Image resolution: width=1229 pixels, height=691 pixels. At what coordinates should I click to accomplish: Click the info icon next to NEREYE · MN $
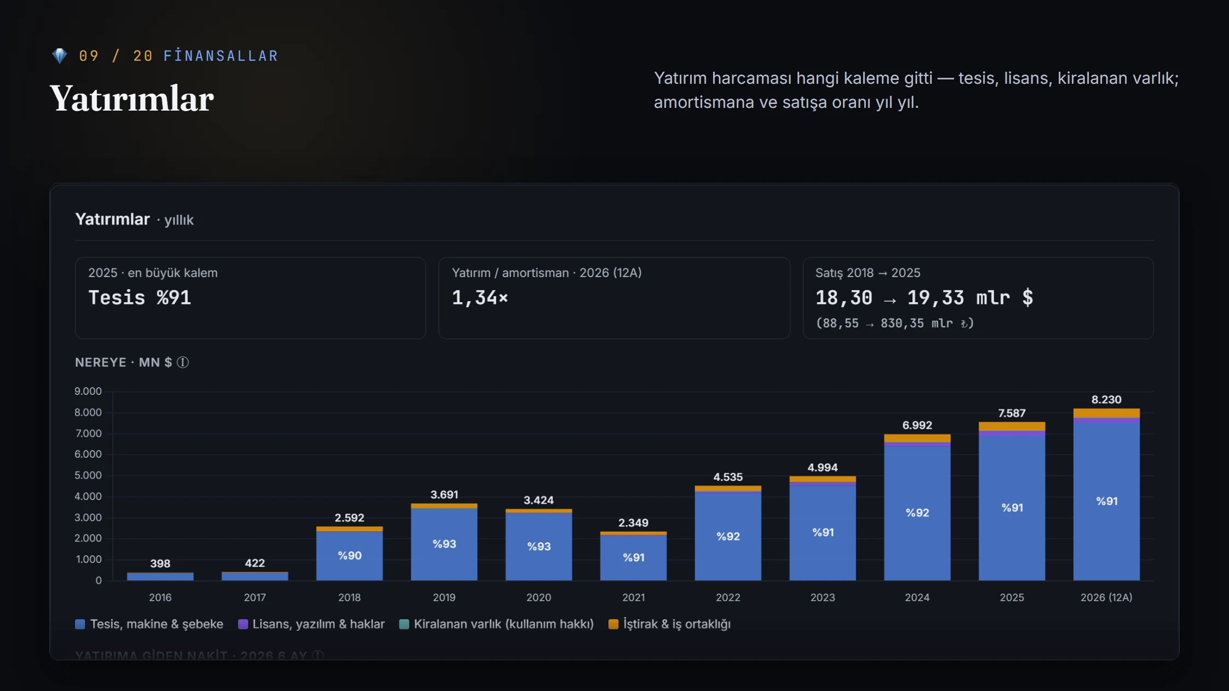pos(183,362)
